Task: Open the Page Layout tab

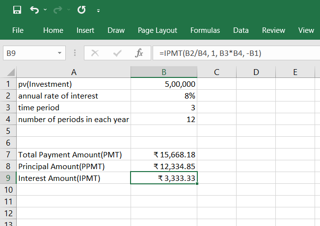Action: point(158,30)
